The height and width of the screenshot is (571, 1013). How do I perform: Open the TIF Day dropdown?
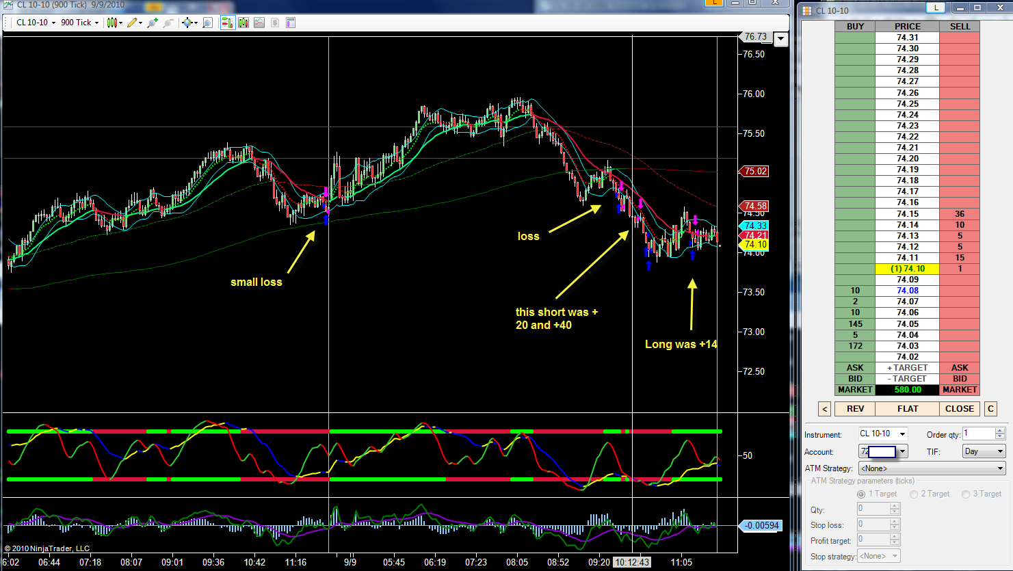click(984, 451)
